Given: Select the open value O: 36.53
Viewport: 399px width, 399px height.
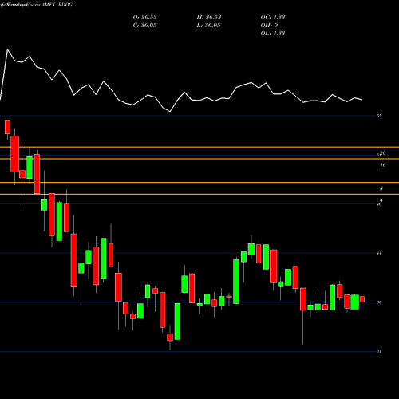Looking at the screenshot, I should 144,17.
